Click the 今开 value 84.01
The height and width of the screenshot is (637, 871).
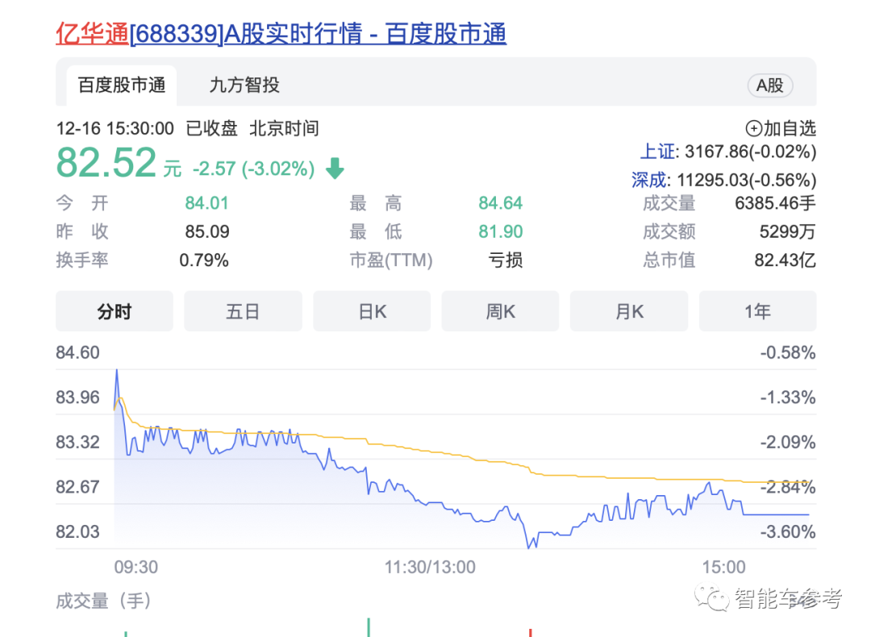(x=206, y=203)
